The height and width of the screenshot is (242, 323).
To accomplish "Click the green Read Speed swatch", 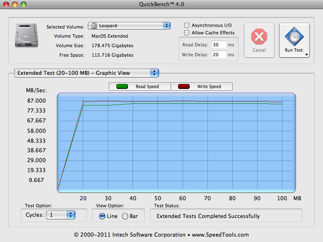I will pos(122,86).
